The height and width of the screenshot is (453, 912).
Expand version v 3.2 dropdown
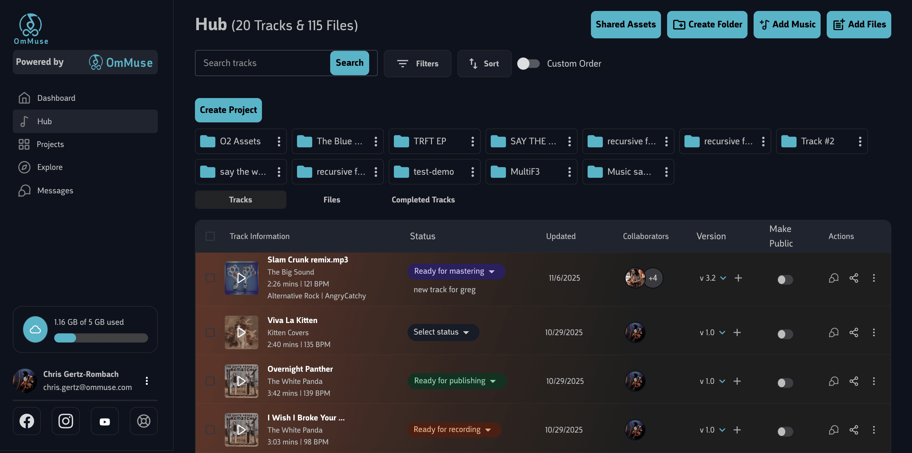click(723, 278)
